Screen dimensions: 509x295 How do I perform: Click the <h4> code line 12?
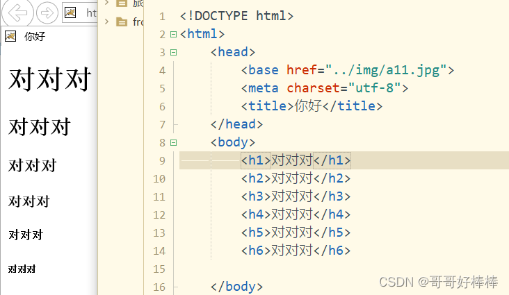[296, 214]
